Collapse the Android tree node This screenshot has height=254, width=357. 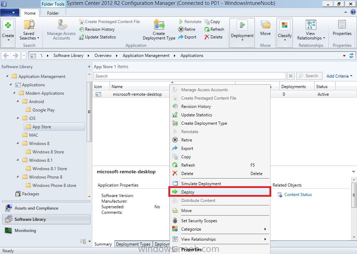pos(18,101)
